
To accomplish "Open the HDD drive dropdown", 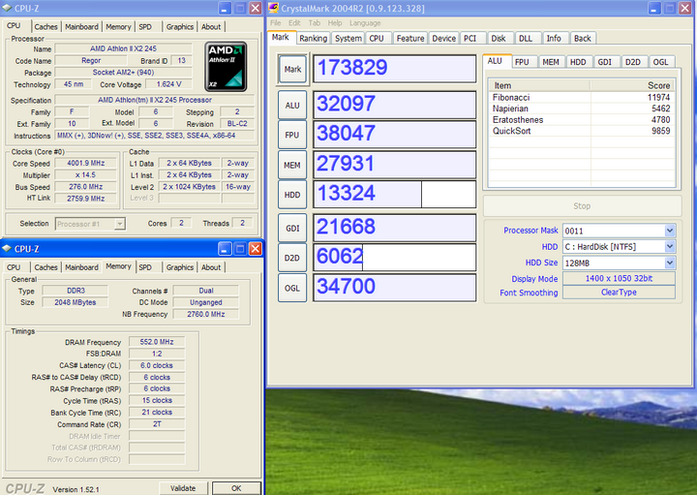I will pyautogui.click(x=670, y=246).
